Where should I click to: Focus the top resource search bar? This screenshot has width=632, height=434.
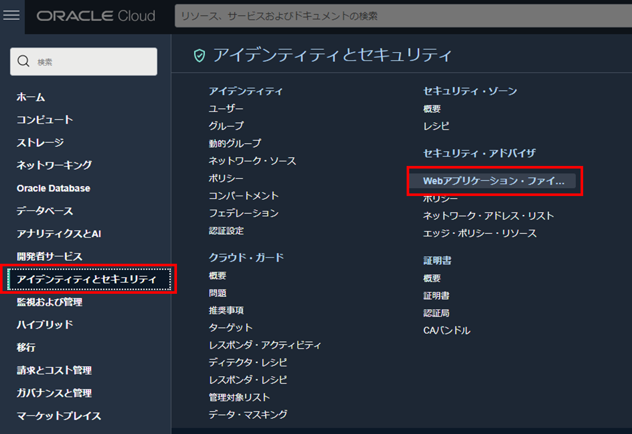[403, 16]
